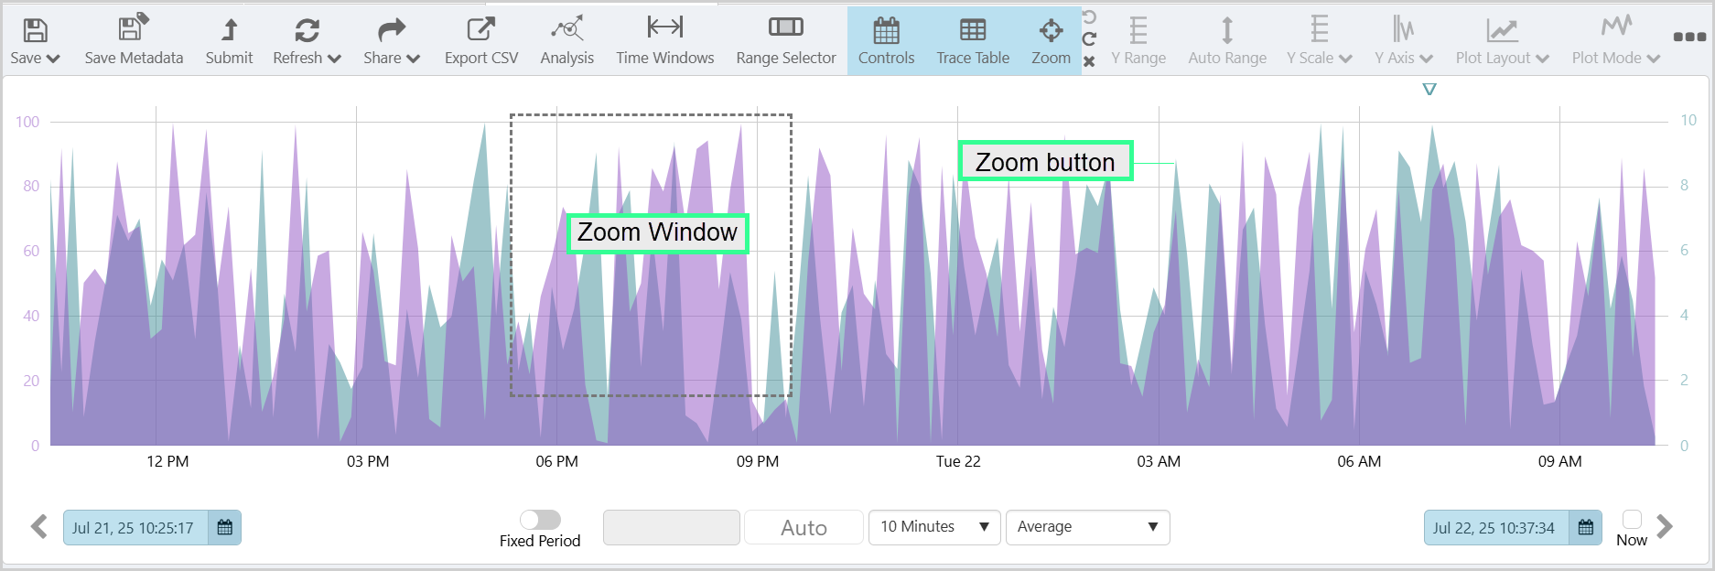Open the Analysis tool

click(x=567, y=42)
